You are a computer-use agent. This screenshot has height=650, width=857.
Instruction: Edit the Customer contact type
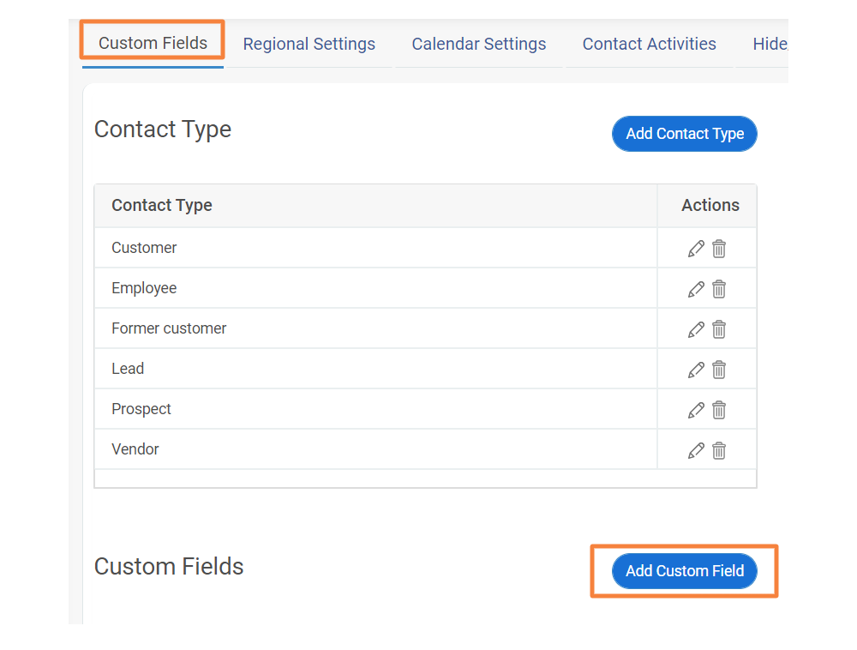[x=696, y=249]
